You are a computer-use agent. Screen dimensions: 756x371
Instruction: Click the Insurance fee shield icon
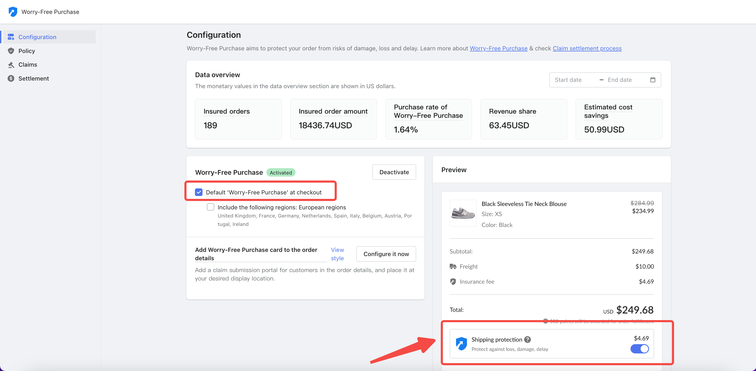click(x=453, y=281)
